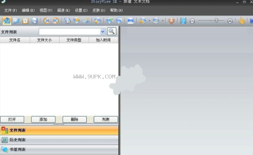Open the 编辑(E) menu

[28, 10]
